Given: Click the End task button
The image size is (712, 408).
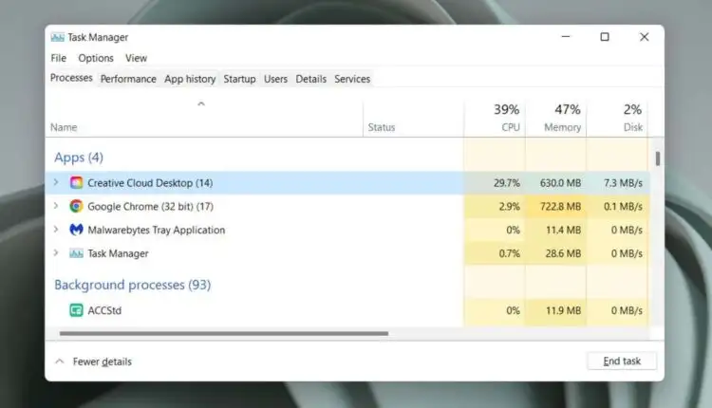Looking at the screenshot, I should click(x=622, y=361).
